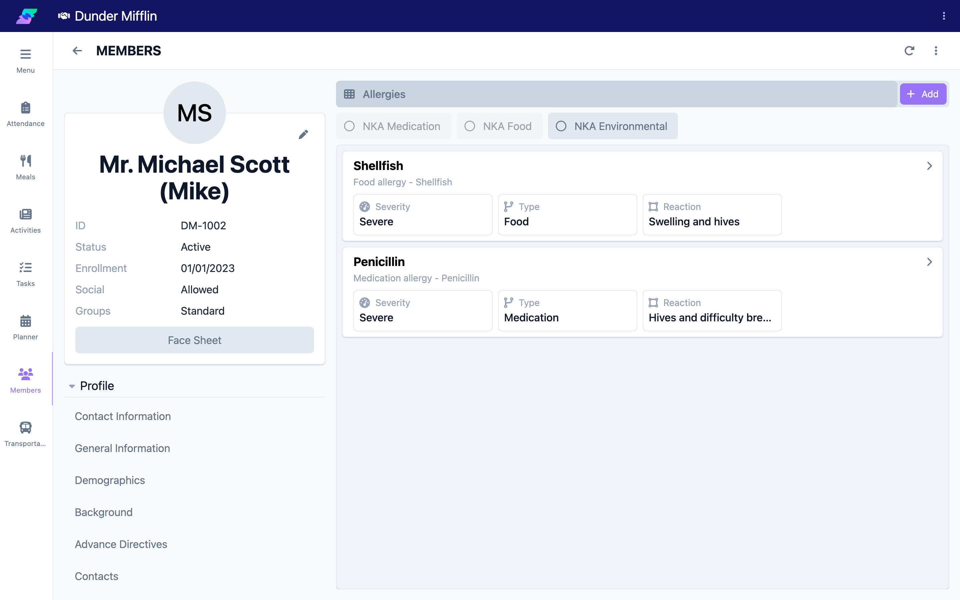Click the MS avatar circle
The height and width of the screenshot is (600, 960).
point(194,113)
